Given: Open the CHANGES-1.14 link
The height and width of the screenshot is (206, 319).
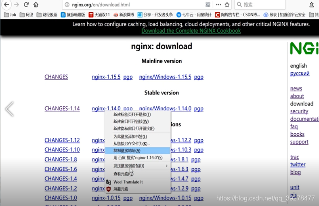Looking at the screenshot, I should click(x=62, y=109).
